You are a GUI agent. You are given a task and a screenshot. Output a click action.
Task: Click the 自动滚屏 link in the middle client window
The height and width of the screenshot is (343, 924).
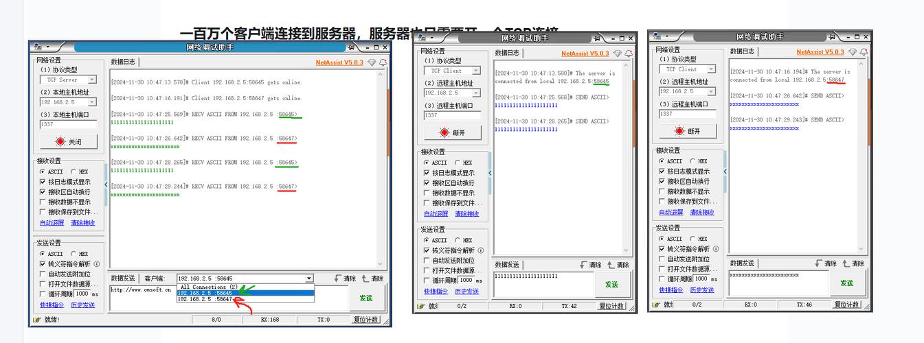[x=436, y=213]
